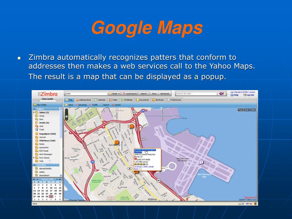The image size is (292, 219).
Task: Select January 31 in the mini calendar
Action: pyautogui.click(x=51, y=196)
